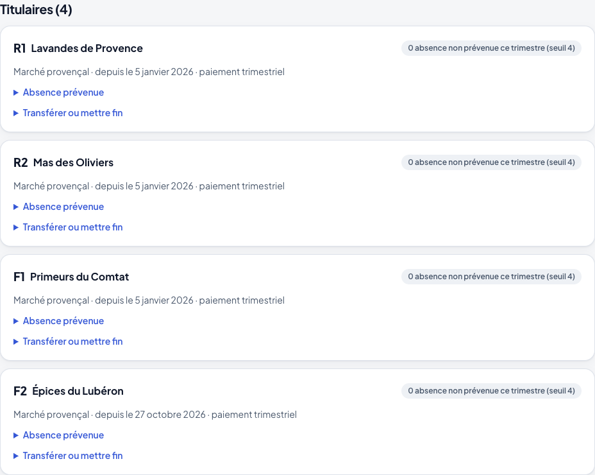Click the absence badge for Épices du Lubéron
Screen dimensions: 595x475
(491, 392)
